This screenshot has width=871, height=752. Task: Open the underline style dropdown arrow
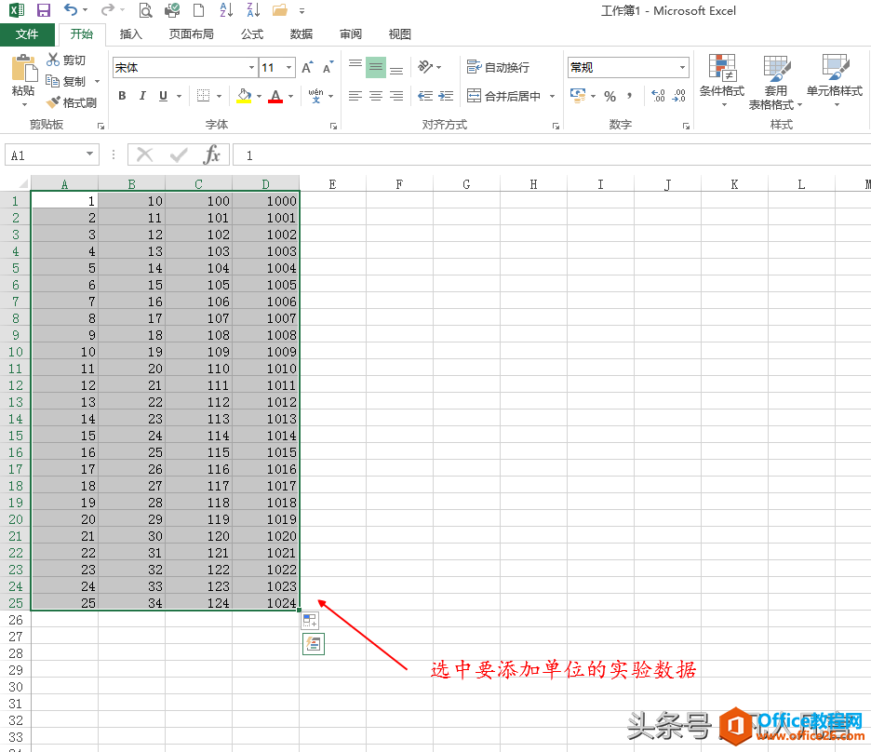pos(179,96)
